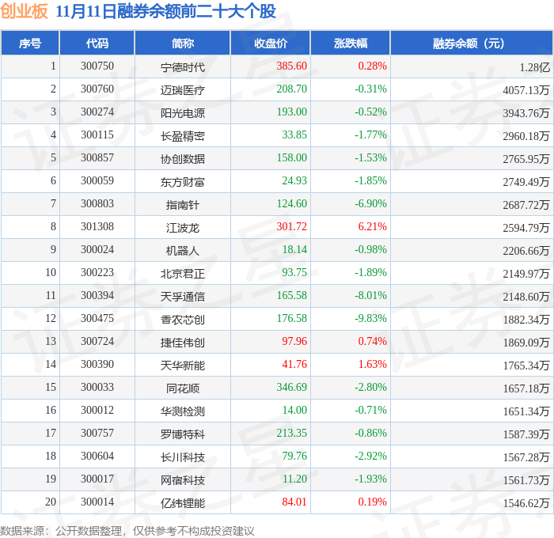Select stock code 301308
Screen dimensions: 554x538
tap(97, 226)
